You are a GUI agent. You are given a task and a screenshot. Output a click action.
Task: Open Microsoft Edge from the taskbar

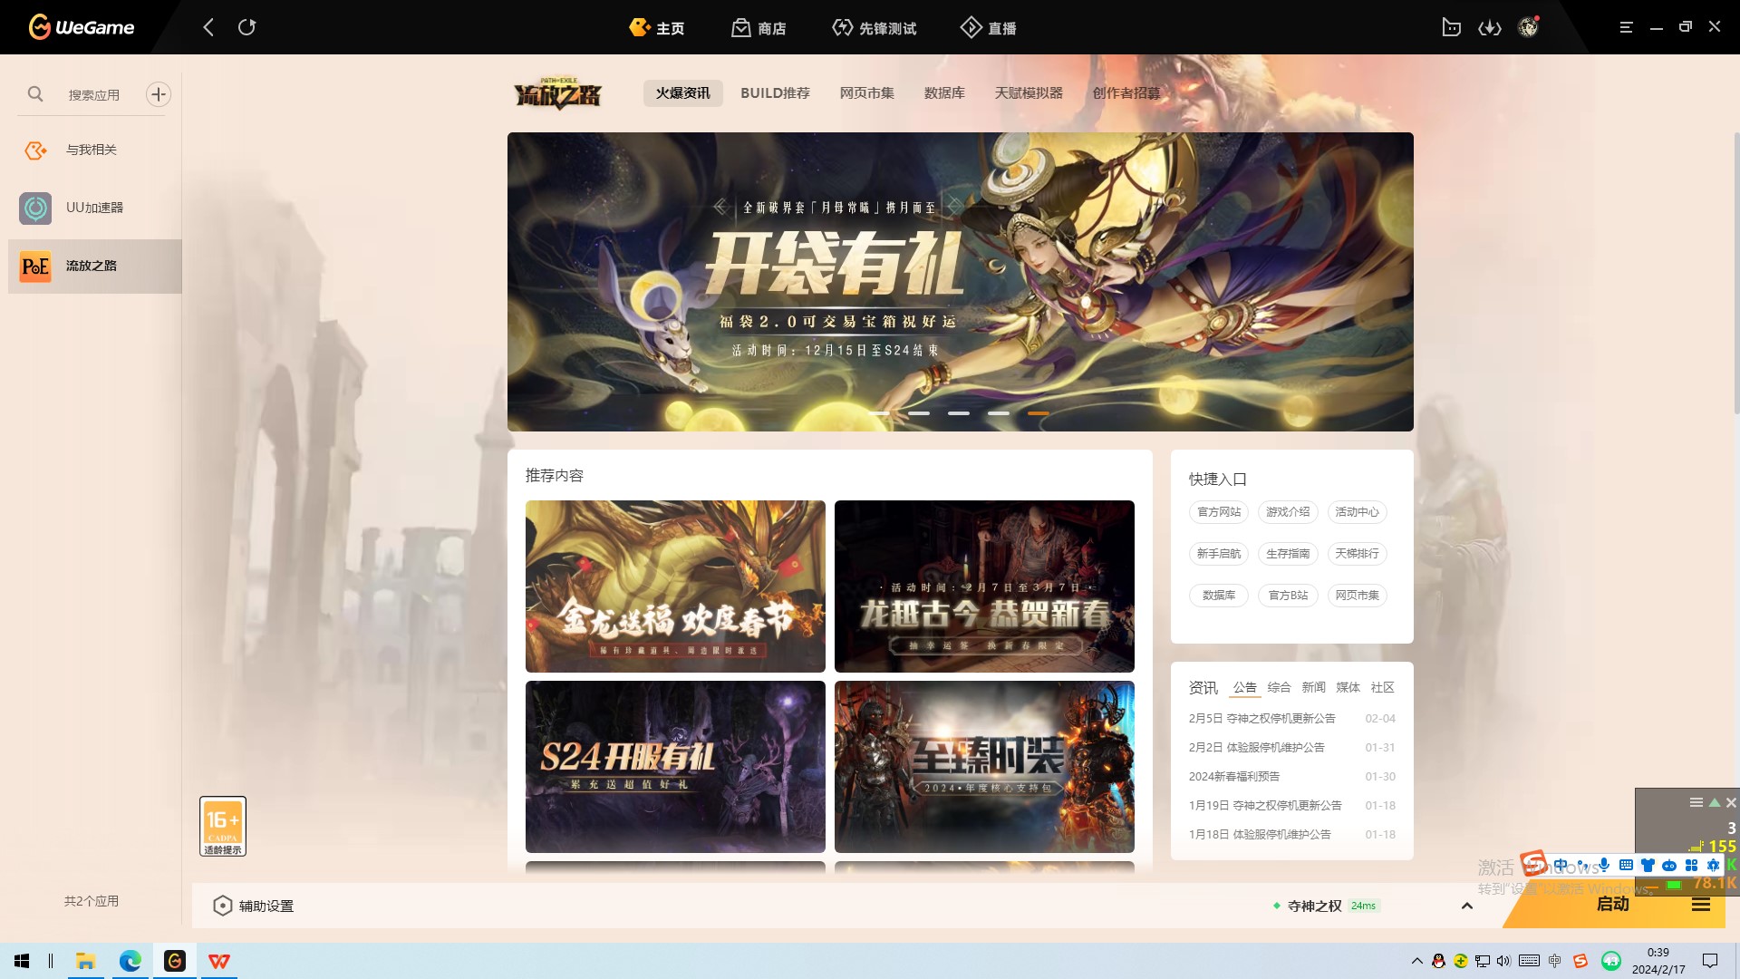(130, 961)
